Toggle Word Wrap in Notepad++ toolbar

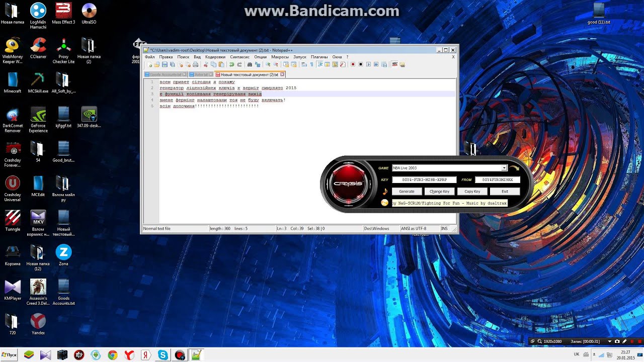(304, 64)
